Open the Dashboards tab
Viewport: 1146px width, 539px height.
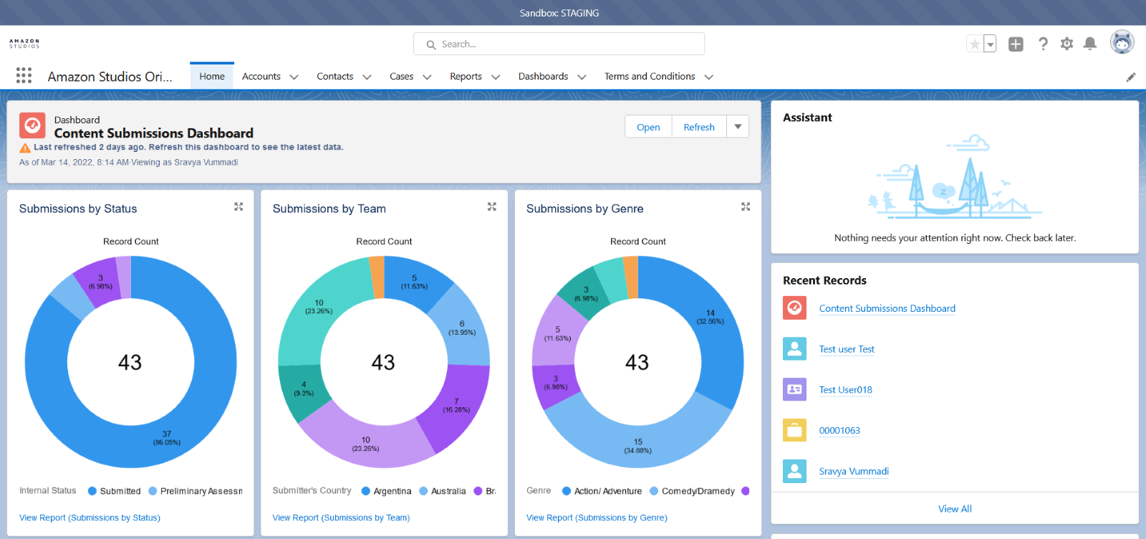(544, 76)
